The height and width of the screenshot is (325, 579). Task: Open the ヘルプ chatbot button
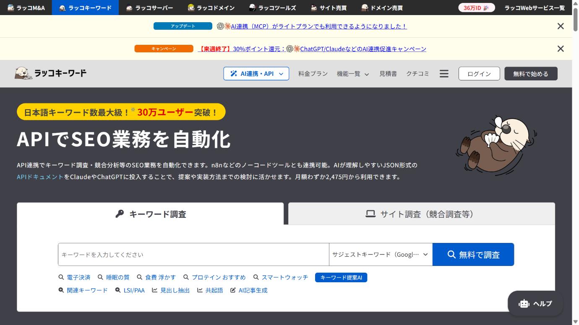tap(535, 304)
